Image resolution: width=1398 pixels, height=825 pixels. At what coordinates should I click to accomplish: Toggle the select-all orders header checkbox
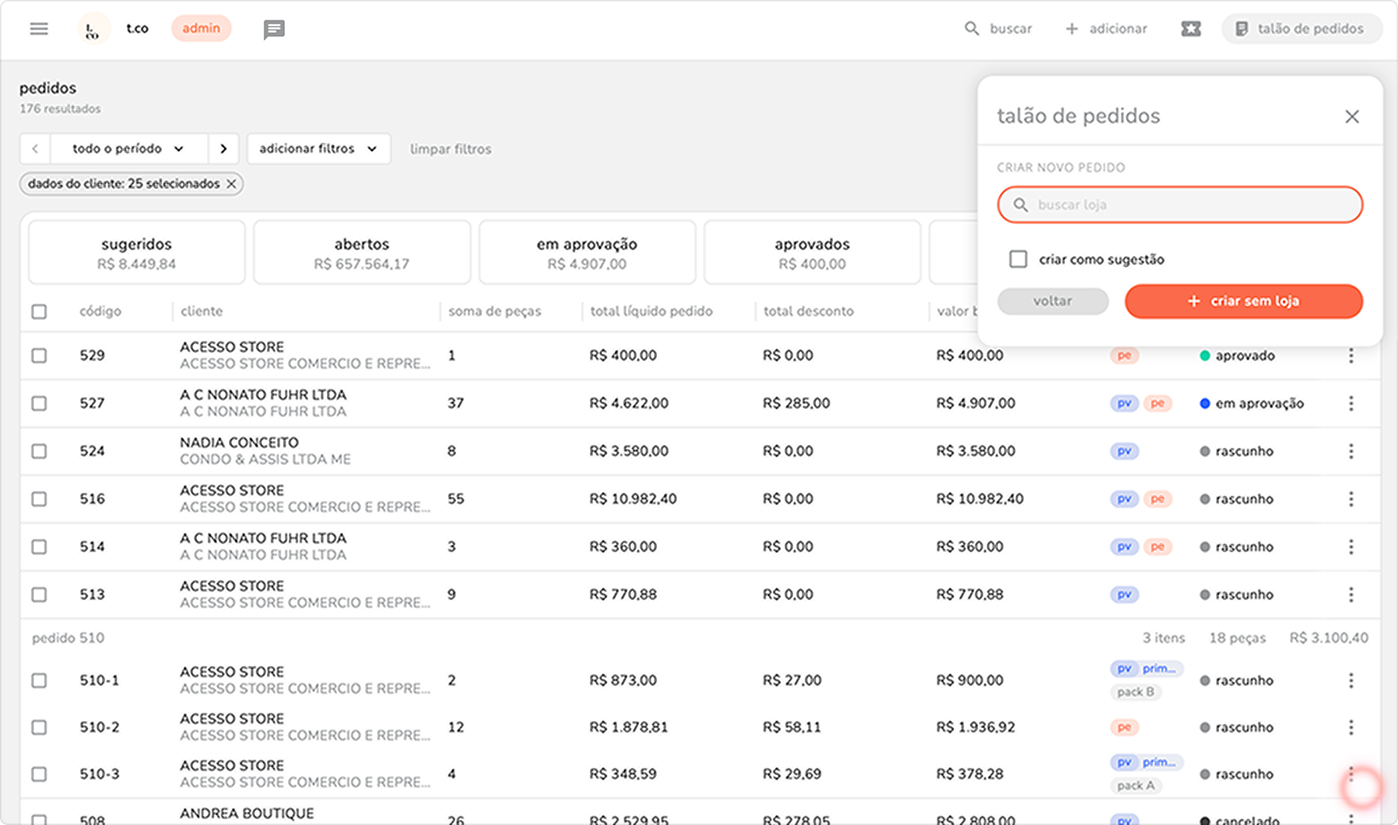point(39,311)
